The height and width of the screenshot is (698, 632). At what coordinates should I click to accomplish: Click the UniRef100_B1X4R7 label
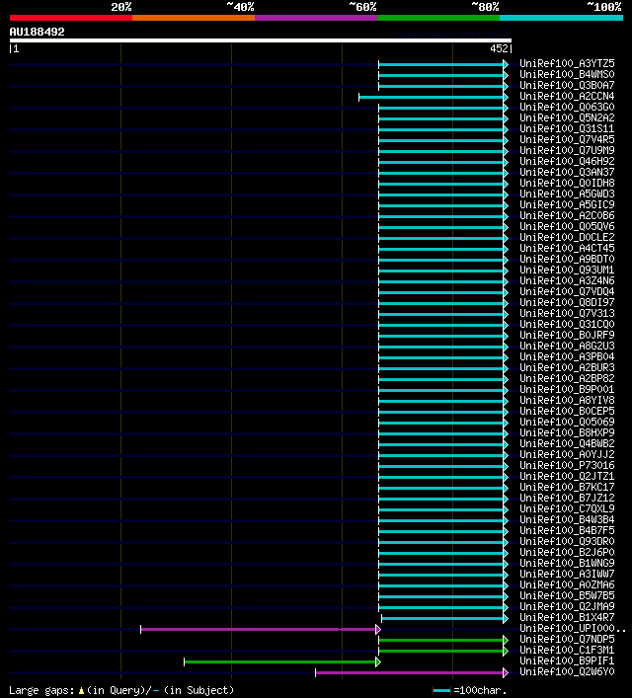tap(567, 617)
